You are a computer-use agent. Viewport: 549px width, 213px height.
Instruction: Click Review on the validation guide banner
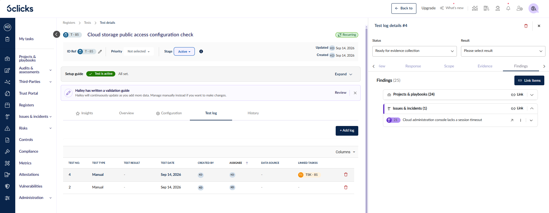341,93
